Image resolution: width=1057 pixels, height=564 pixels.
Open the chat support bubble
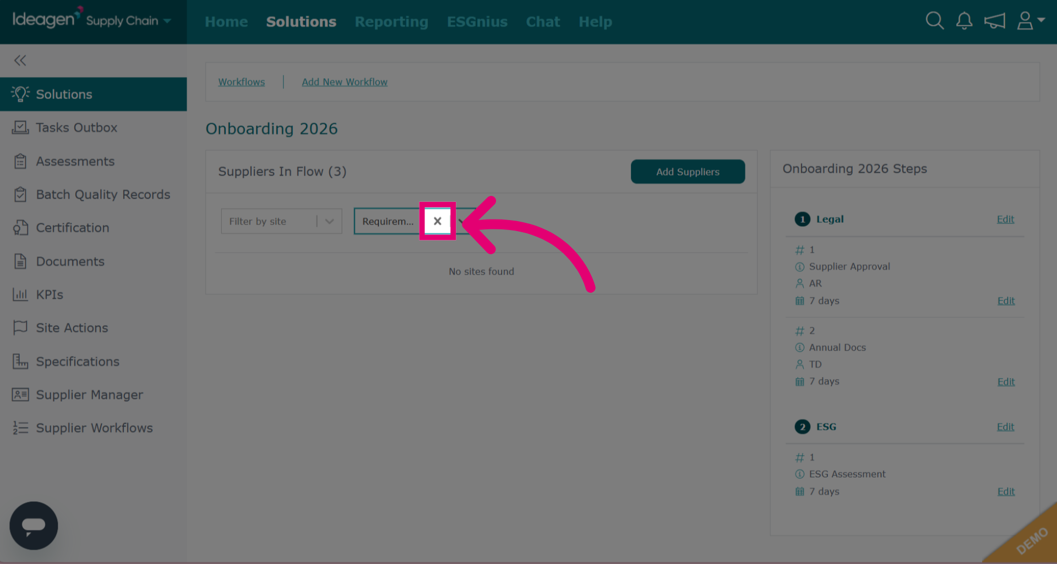coord(34,525)
